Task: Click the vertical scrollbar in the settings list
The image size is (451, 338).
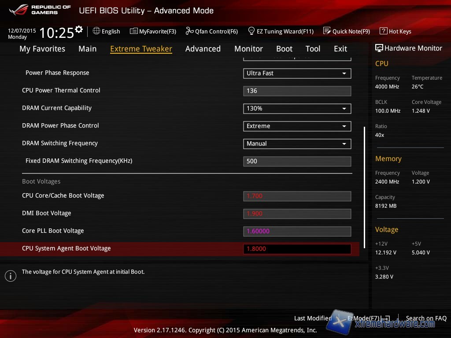Action: coord(364,185)
